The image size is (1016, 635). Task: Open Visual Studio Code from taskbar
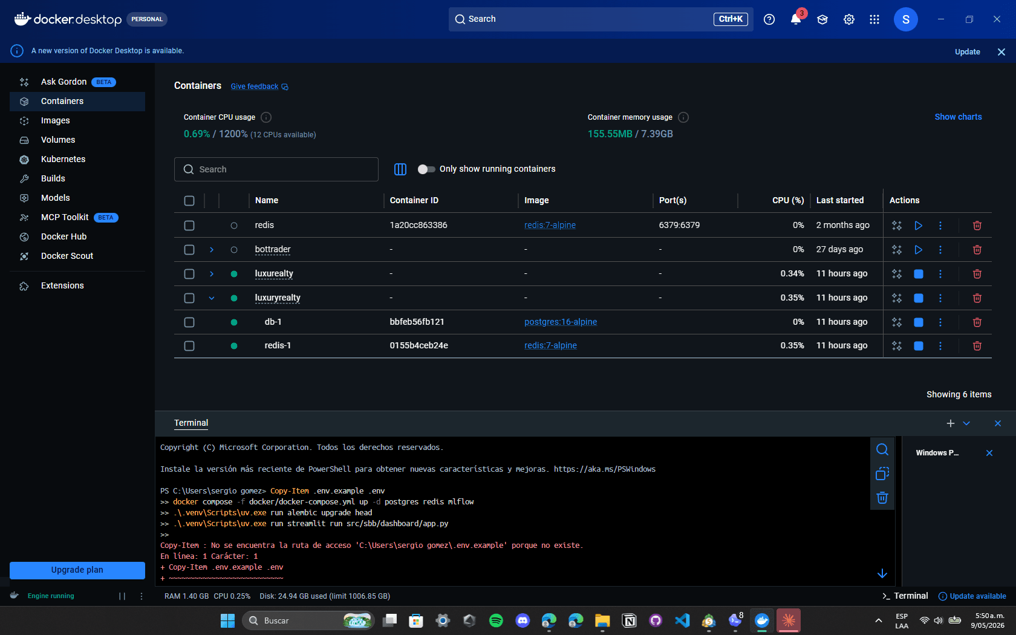[682, 620]
